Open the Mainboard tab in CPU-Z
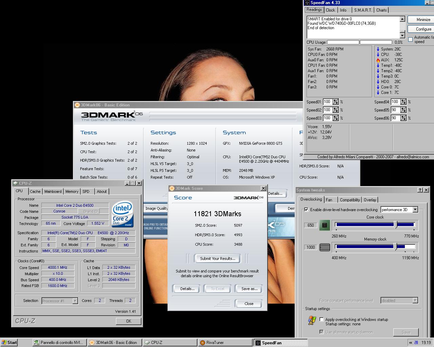Screen dimensions: 434x347 (53, 191)
